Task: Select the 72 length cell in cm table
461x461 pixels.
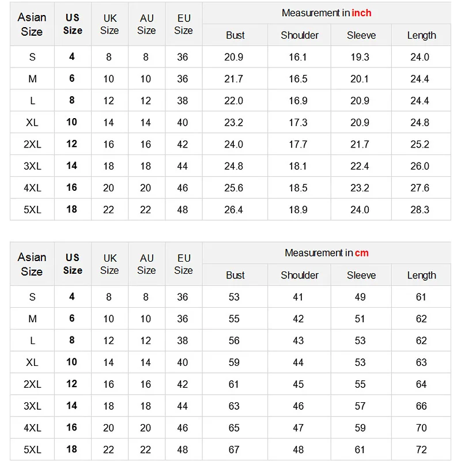Action: pos(421,449)
